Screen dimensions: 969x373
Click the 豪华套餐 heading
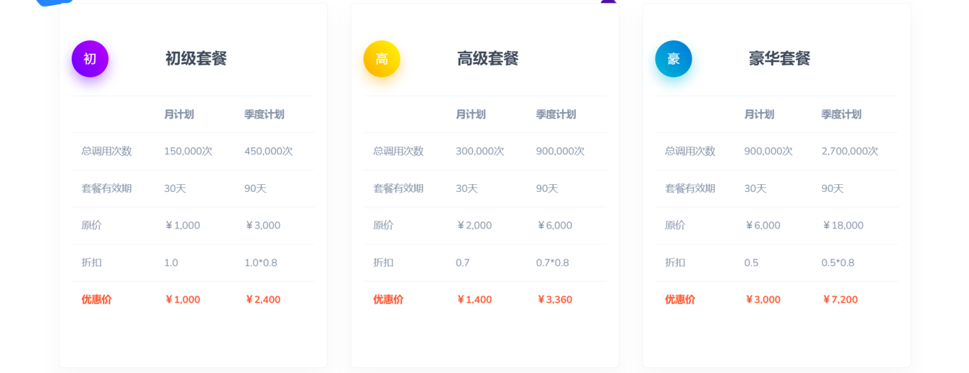coord(780,59)
